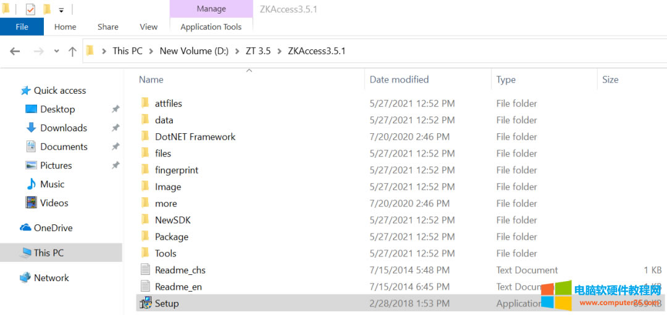Select This PC in navigation pane
The height and width of the screenshot is (315, 667).
[48, 253]
